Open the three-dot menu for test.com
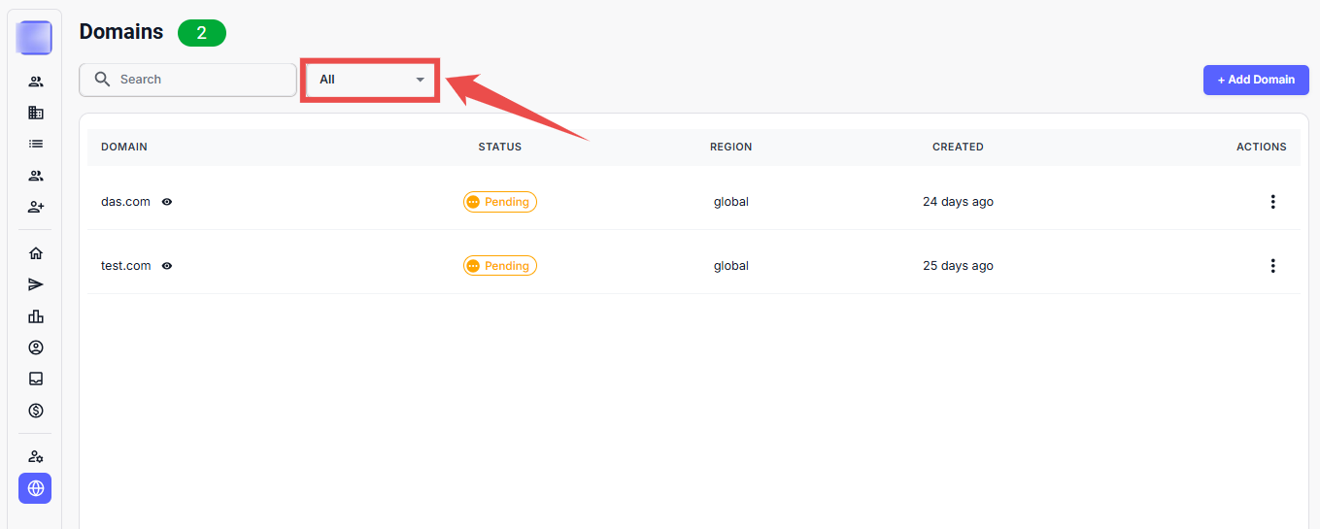 pos(1272,266)
